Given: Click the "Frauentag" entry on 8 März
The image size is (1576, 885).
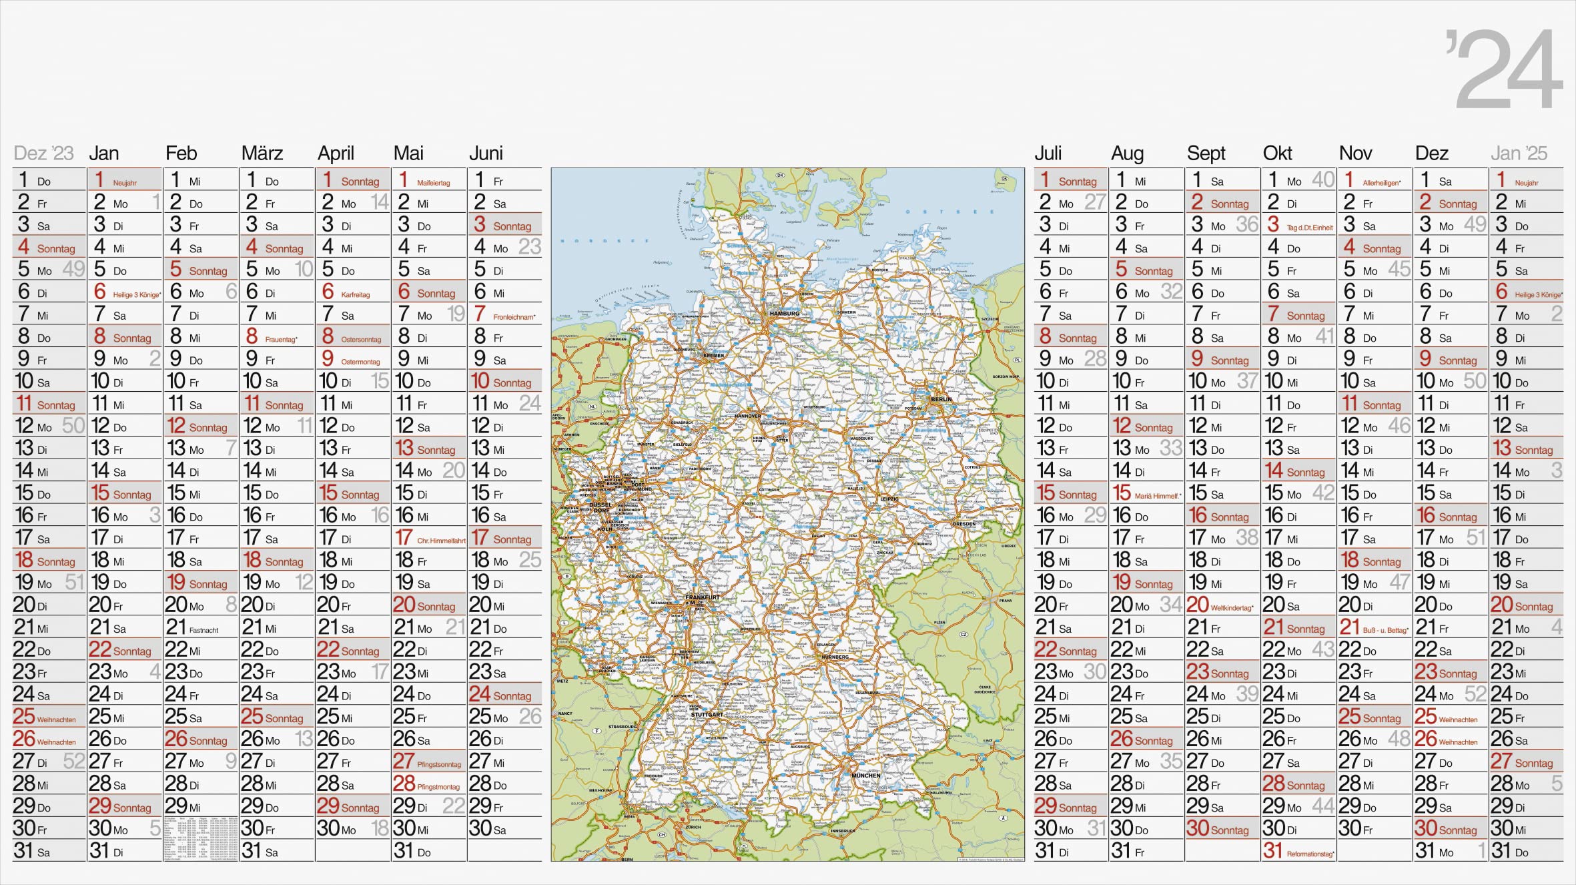Looking at the screenshot, I should (281, 339).
